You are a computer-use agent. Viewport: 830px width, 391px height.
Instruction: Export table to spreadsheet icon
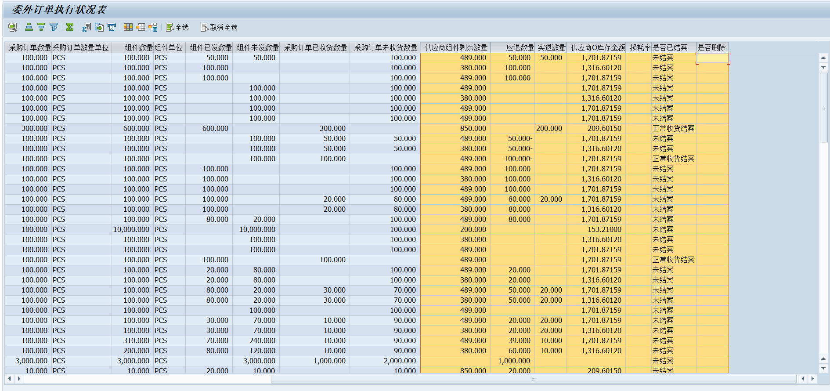87,27
